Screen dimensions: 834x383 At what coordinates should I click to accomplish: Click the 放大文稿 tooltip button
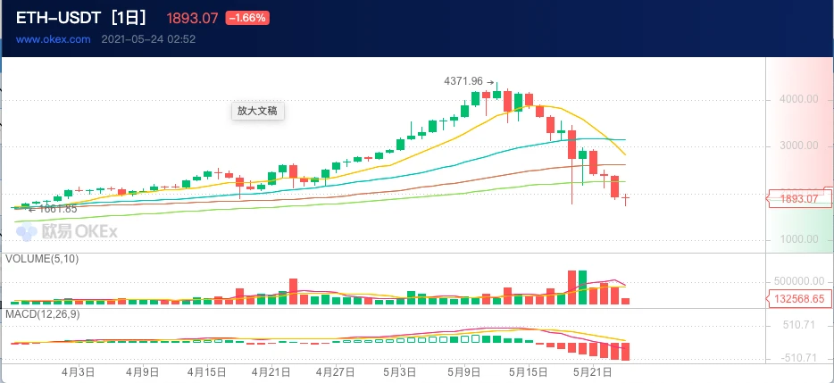coord(258,112)
